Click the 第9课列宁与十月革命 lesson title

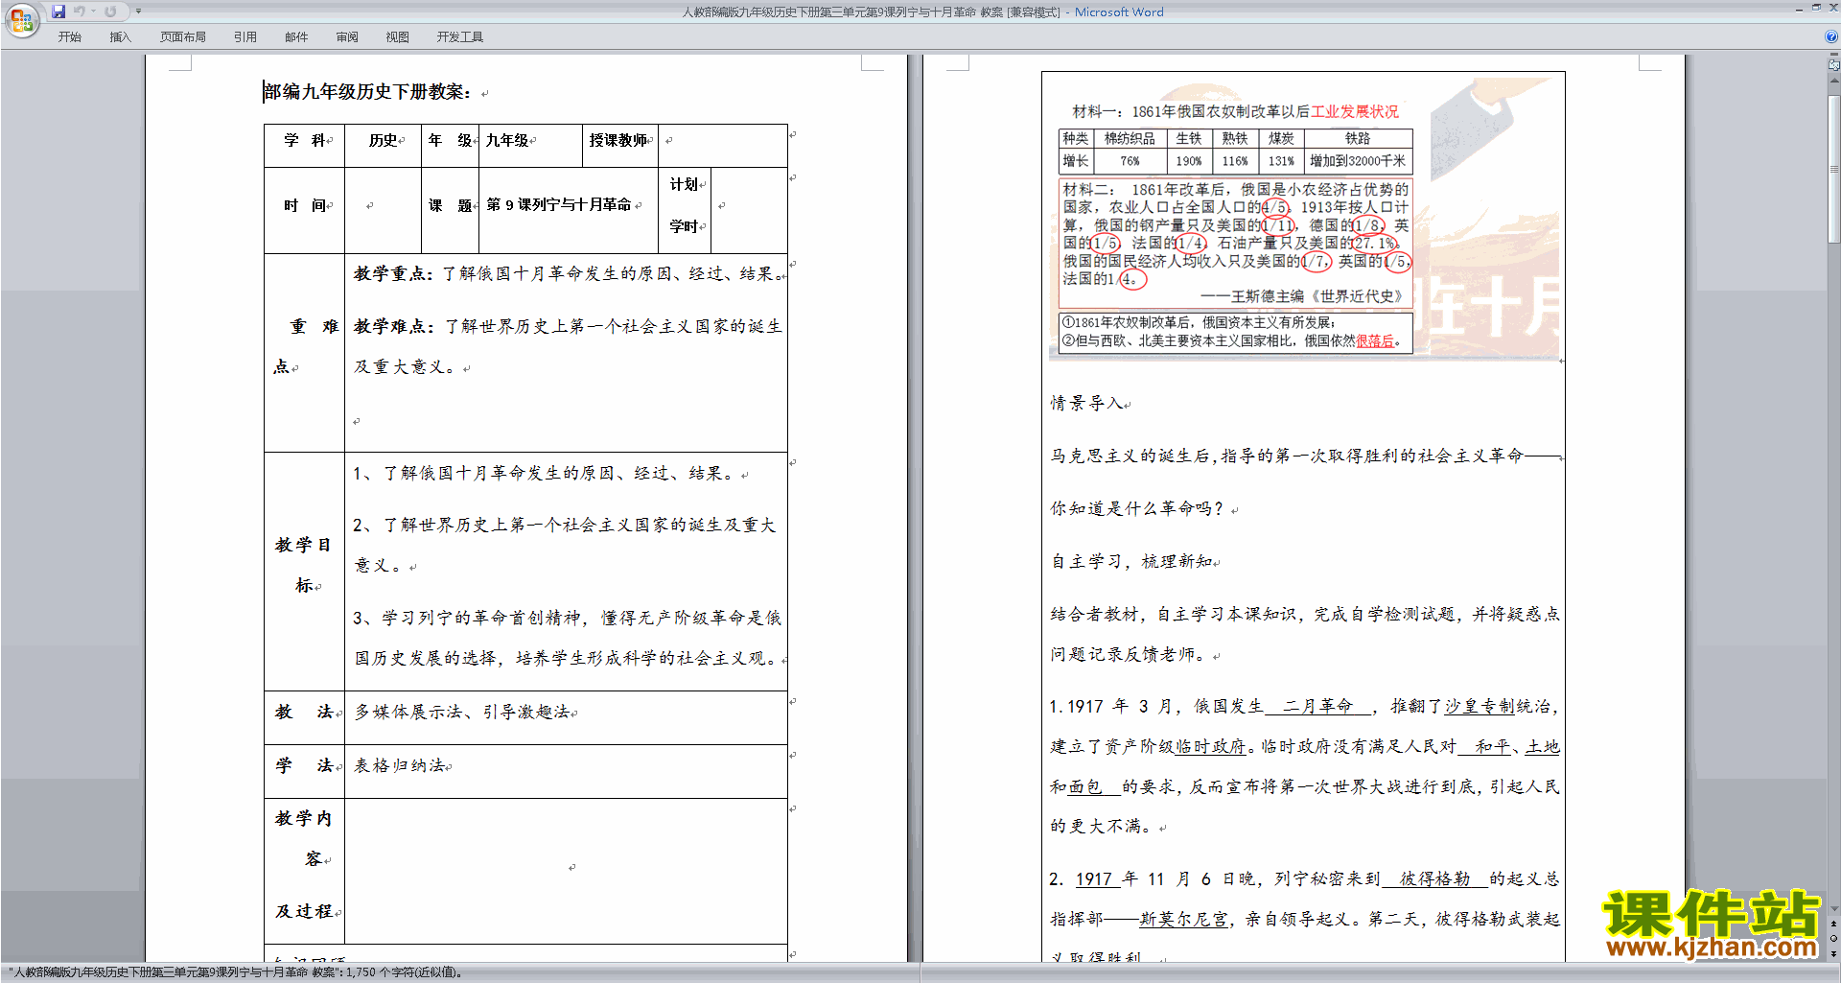(x=559, y=205)
